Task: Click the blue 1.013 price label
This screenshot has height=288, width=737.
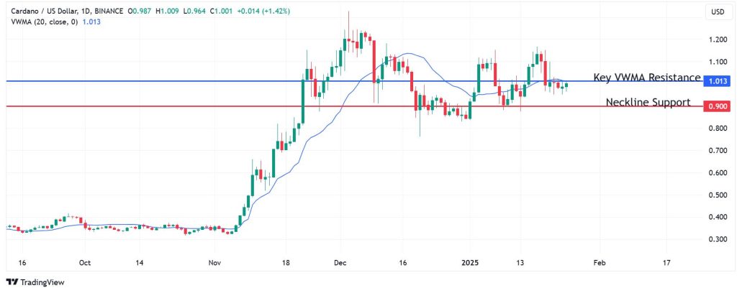Action: point(718,81)
